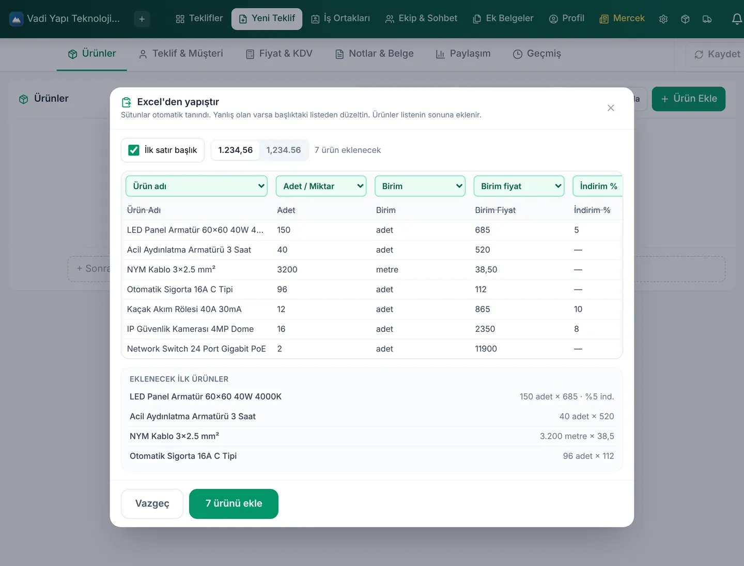Image resolution: width=744 pixels, height=566 pixels.
Task: Open the Ürün adı column dropdown
Action: point(196,186)
